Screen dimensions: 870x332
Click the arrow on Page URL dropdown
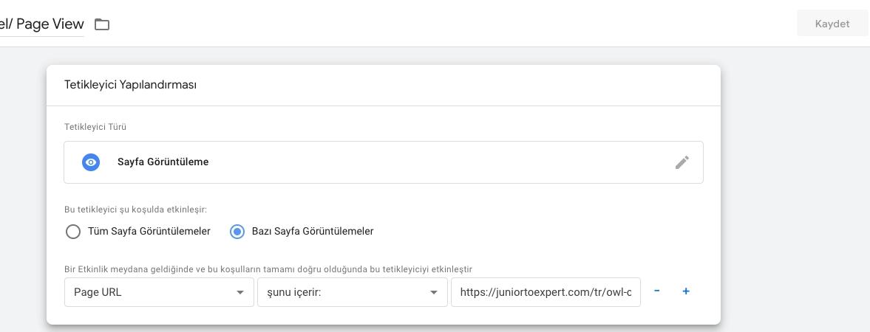(239, 293)
